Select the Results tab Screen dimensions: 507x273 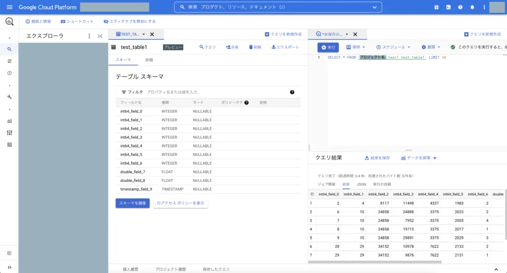click(346, 184)
